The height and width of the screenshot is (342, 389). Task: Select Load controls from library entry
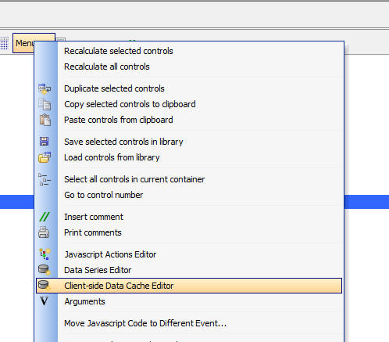(112, 157)
